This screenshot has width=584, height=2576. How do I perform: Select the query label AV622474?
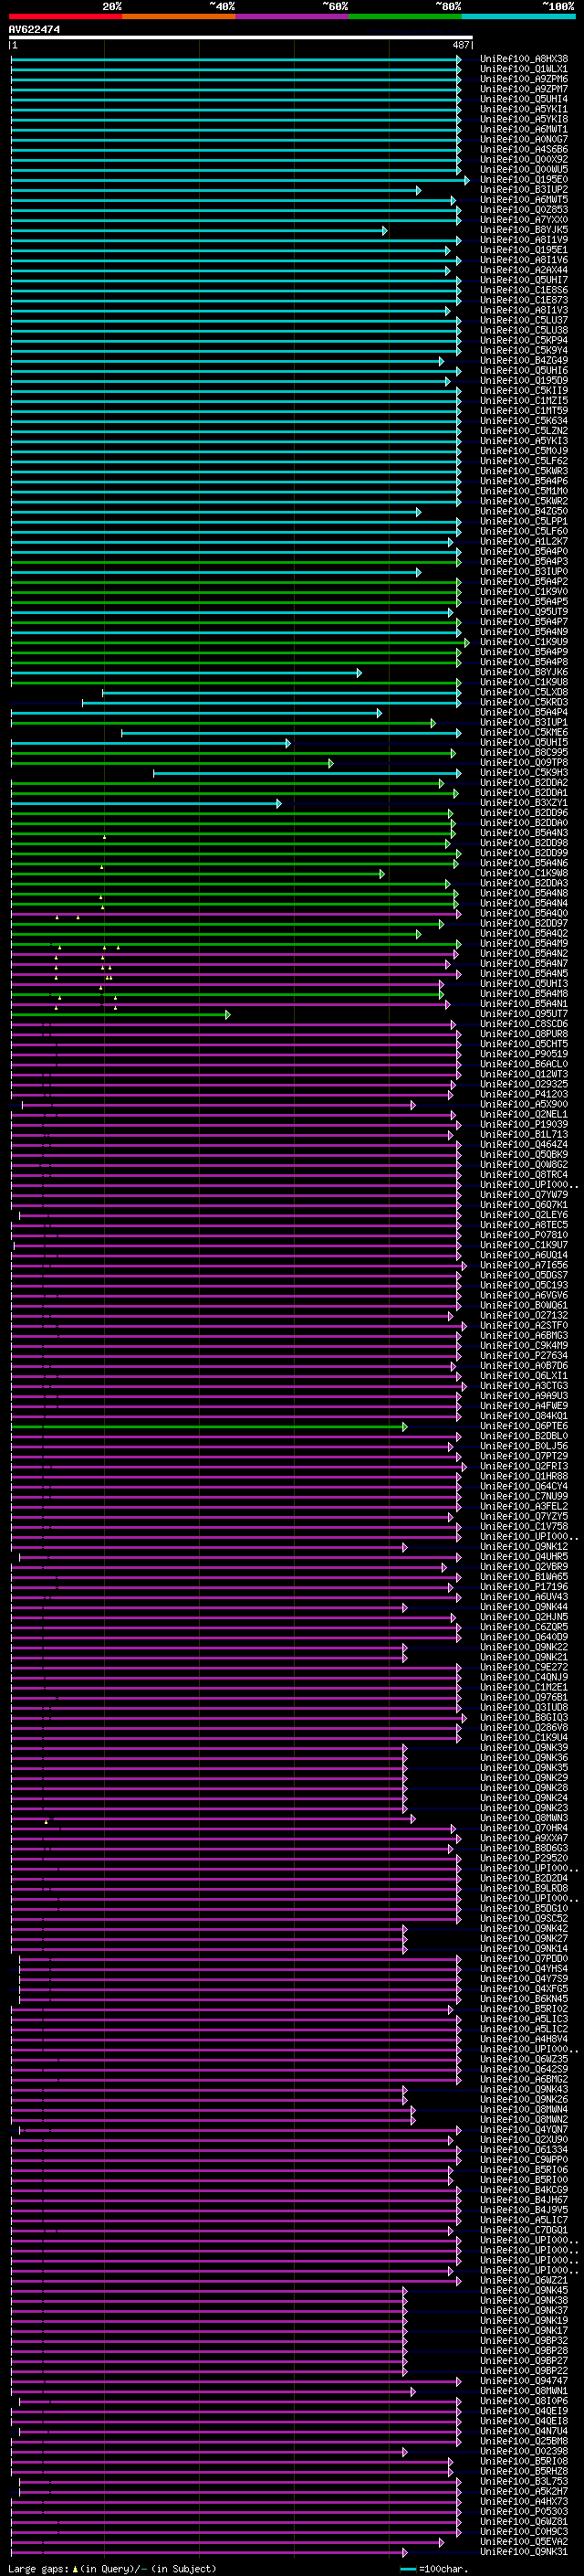pos(34,30)
